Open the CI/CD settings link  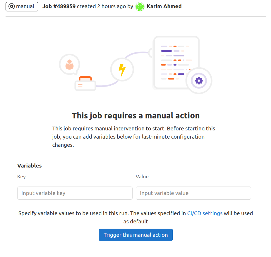[x=205, y=213]
